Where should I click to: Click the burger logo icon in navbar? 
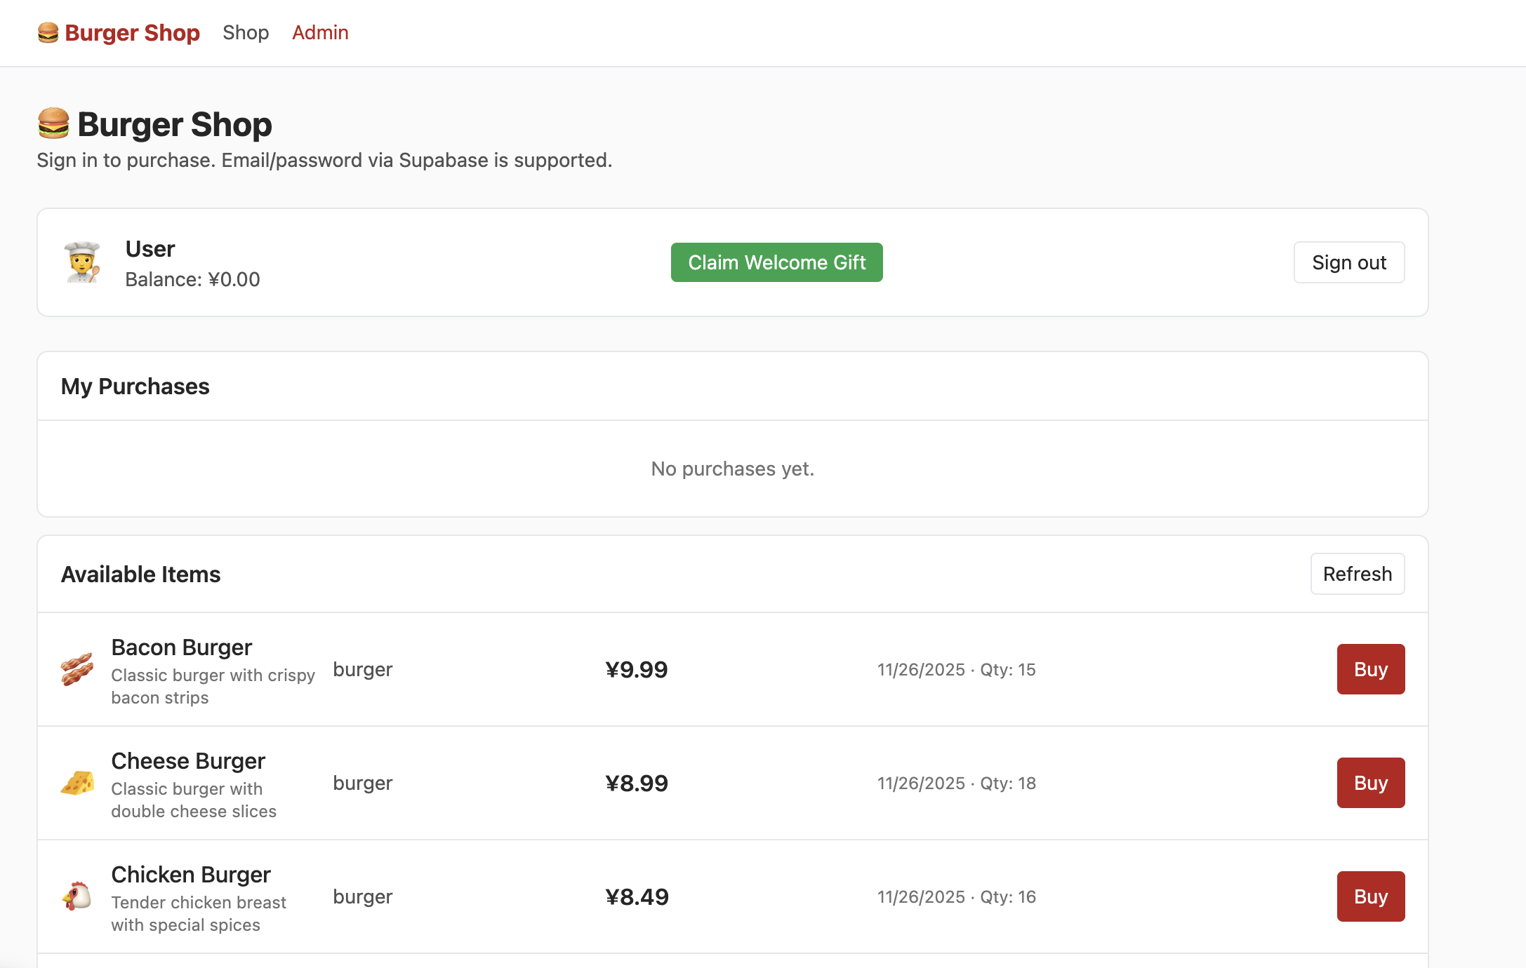(48, 33)
